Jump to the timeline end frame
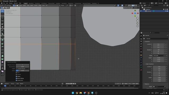 (x=75, y=84)
